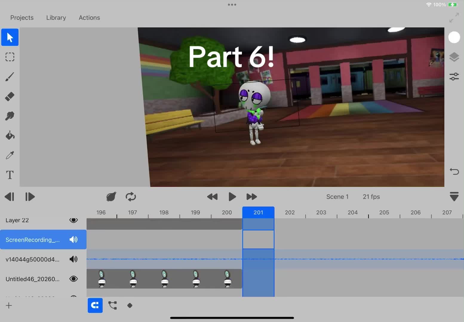Select the Text tool

10,175
